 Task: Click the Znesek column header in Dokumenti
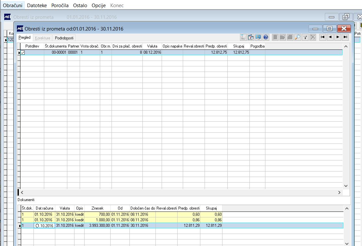(98, 208)
